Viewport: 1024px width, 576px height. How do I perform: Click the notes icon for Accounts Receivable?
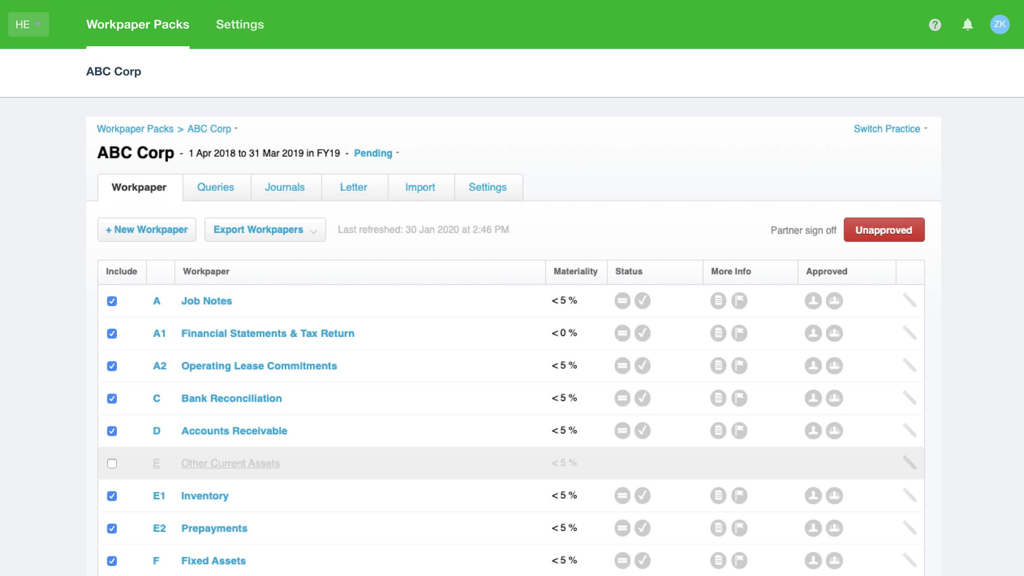click(718, 431)
